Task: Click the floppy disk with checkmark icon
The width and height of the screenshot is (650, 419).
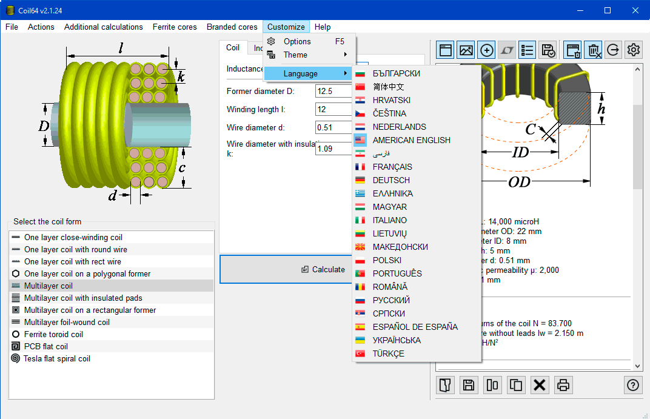Action: 548,50
